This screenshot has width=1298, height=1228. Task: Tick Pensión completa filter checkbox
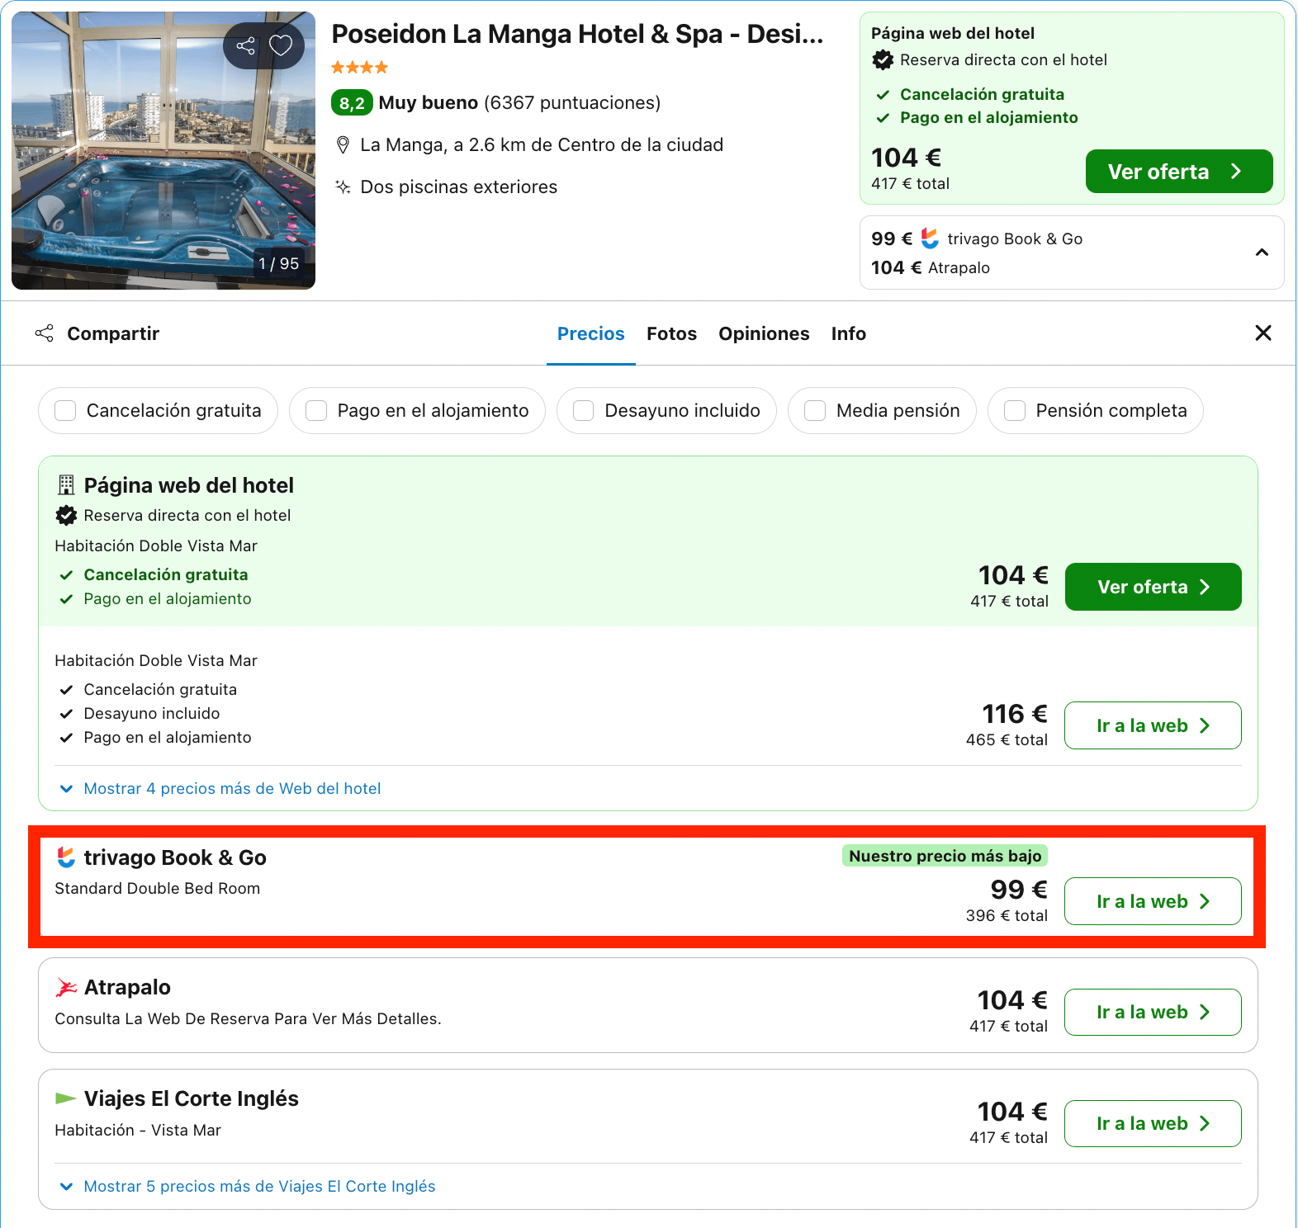coord(1015,411)
